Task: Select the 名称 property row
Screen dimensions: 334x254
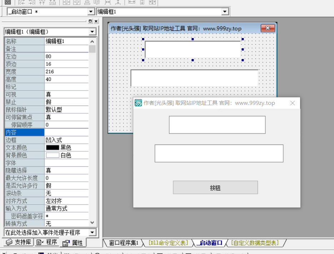Action: tap(46, 41)
